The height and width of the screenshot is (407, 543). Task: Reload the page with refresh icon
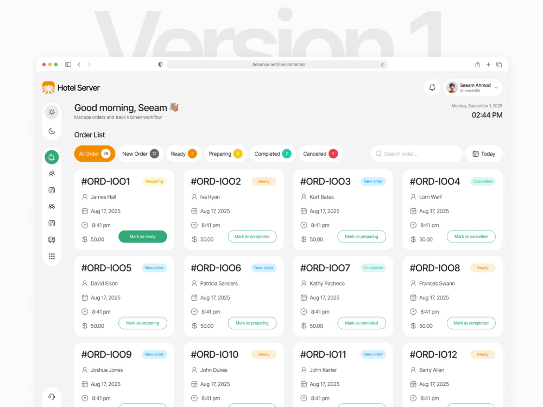pos(382,65)
